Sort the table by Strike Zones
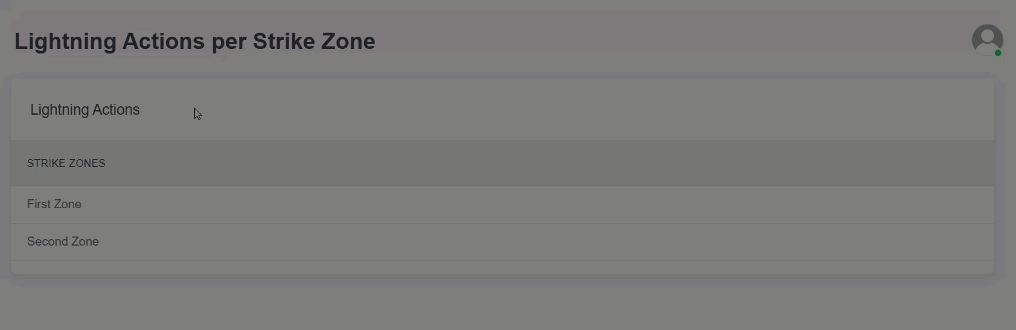Viewport: 1016px width, 330px height. (66, 164)
